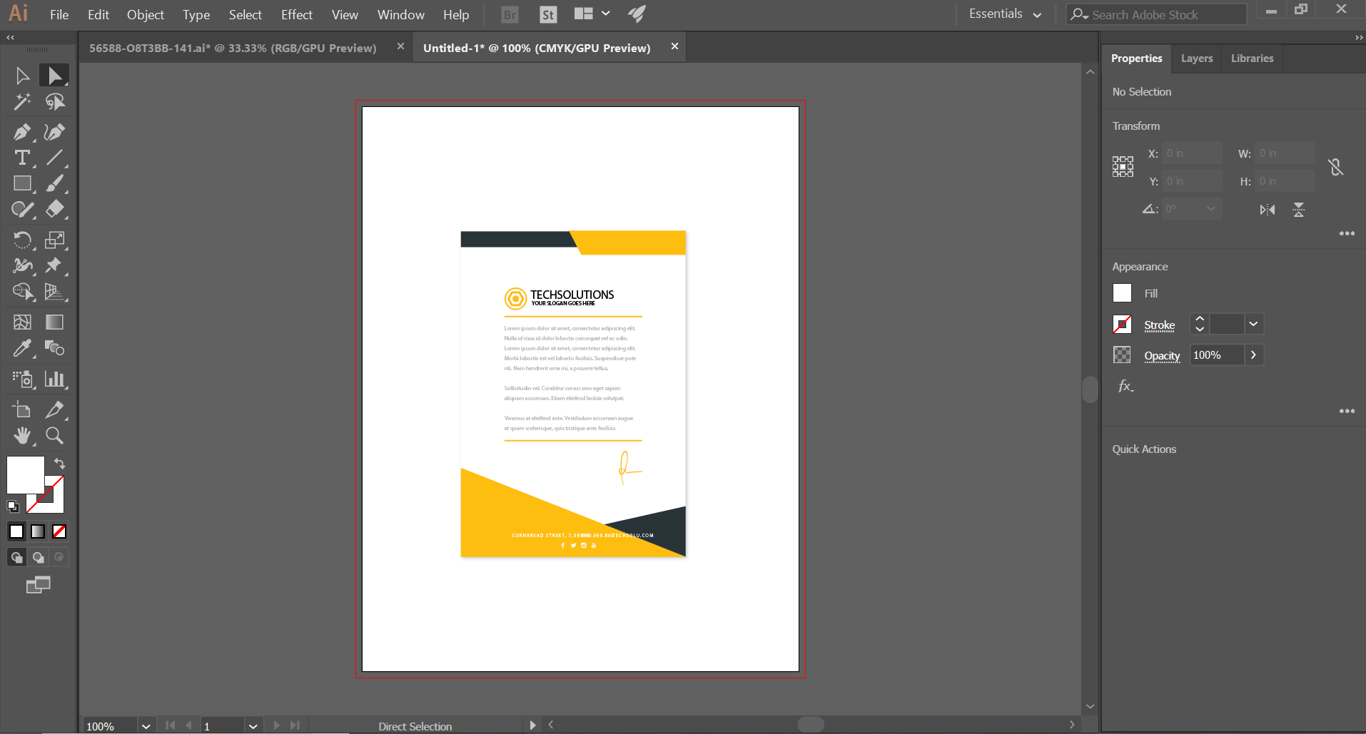1366x734 pixels.
Task: Set None fill mode button
Action: click(59, 531)
